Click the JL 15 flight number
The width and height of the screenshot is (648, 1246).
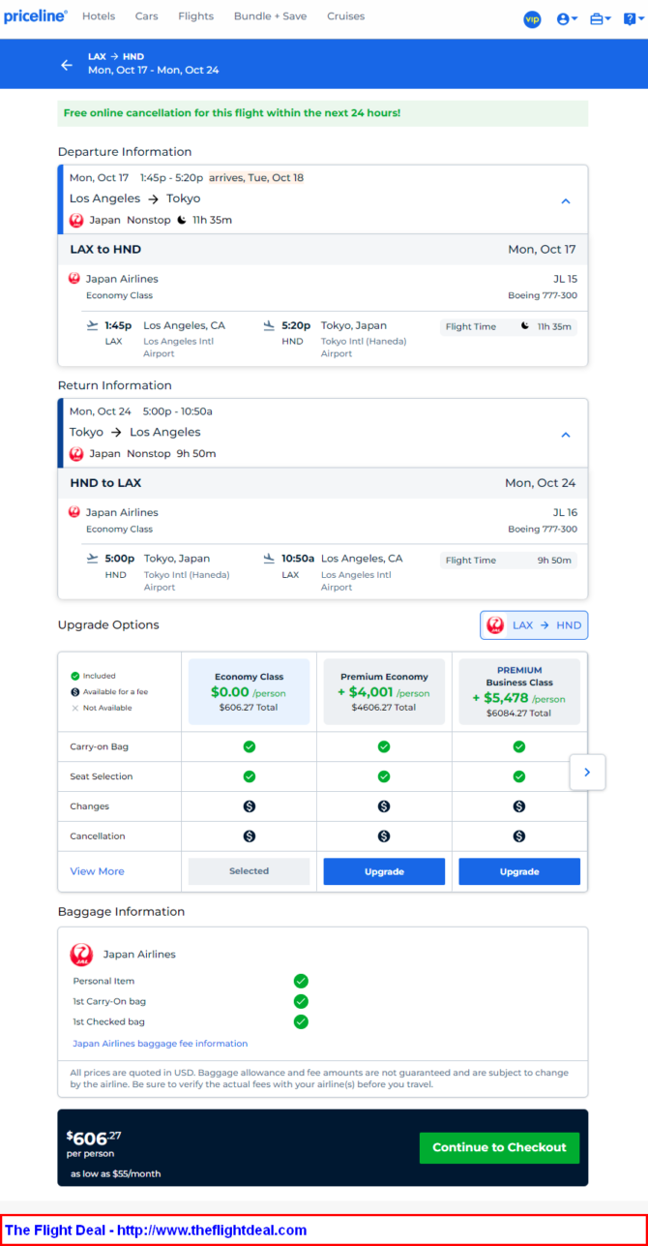[565, 279]
